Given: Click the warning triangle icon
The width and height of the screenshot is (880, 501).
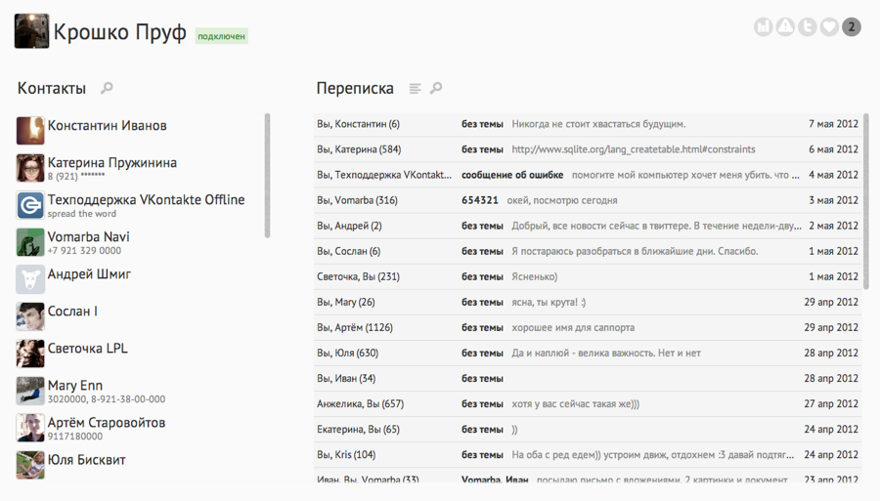Looking at the screenshot, I should 785,26.
